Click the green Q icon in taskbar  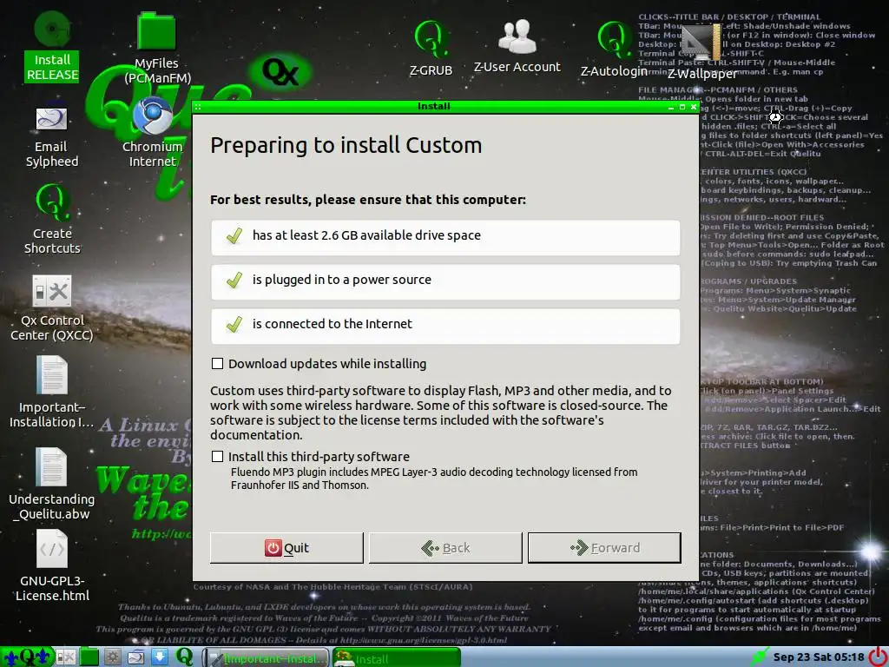point(184,657)
